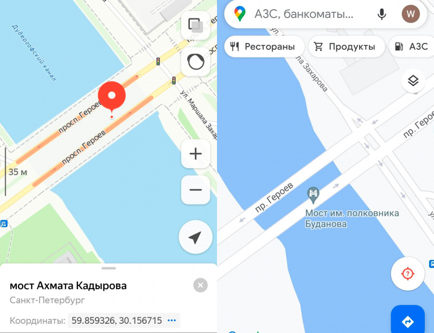Open Google Maps layers button

[413, 81]
